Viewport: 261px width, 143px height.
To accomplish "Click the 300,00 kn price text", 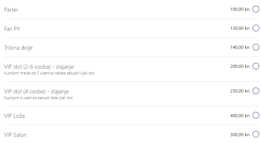I will tap(240, 134).
